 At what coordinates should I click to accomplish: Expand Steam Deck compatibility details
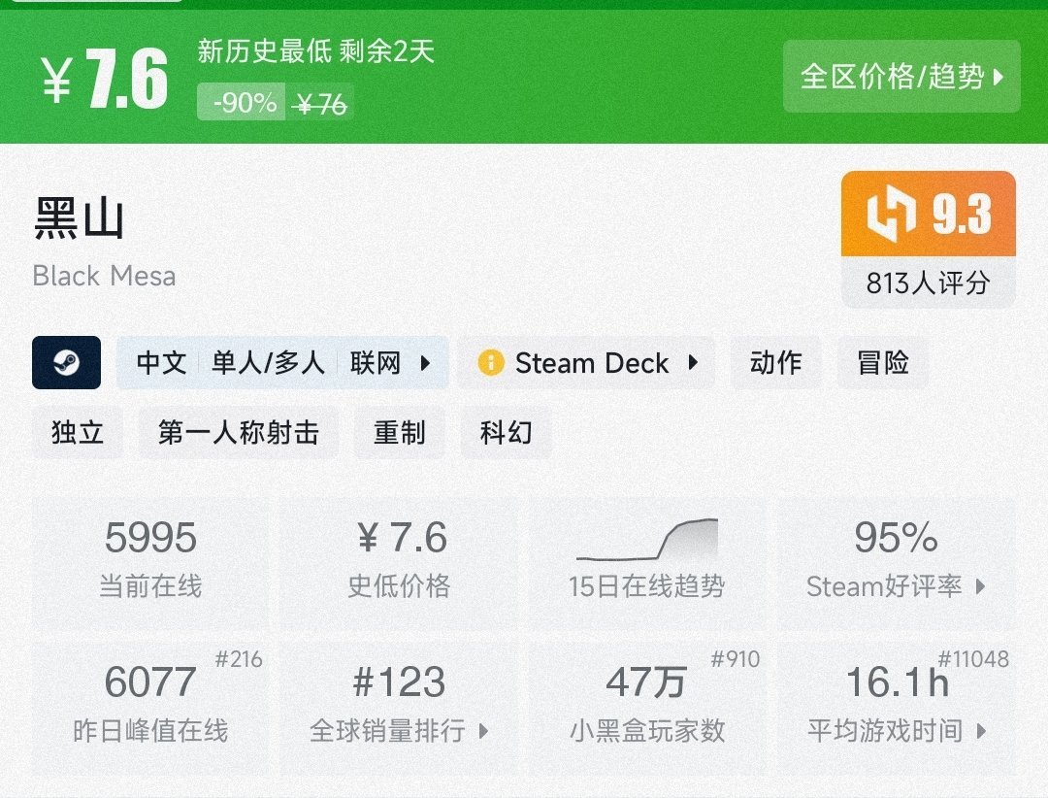point(585,362)
